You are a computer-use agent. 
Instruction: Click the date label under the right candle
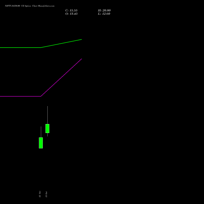(x=47, y=194)
